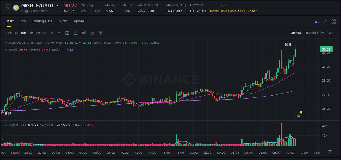Open the Square tab
This screenshot has height=160, width=341.
tap(78, 21)
